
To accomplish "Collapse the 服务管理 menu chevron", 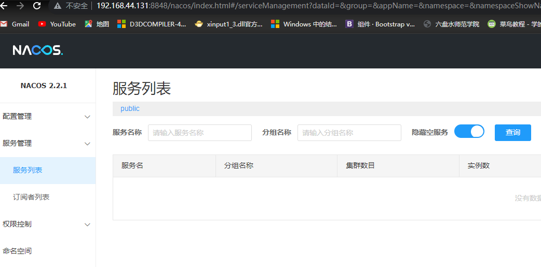I will tap(88, 144).
